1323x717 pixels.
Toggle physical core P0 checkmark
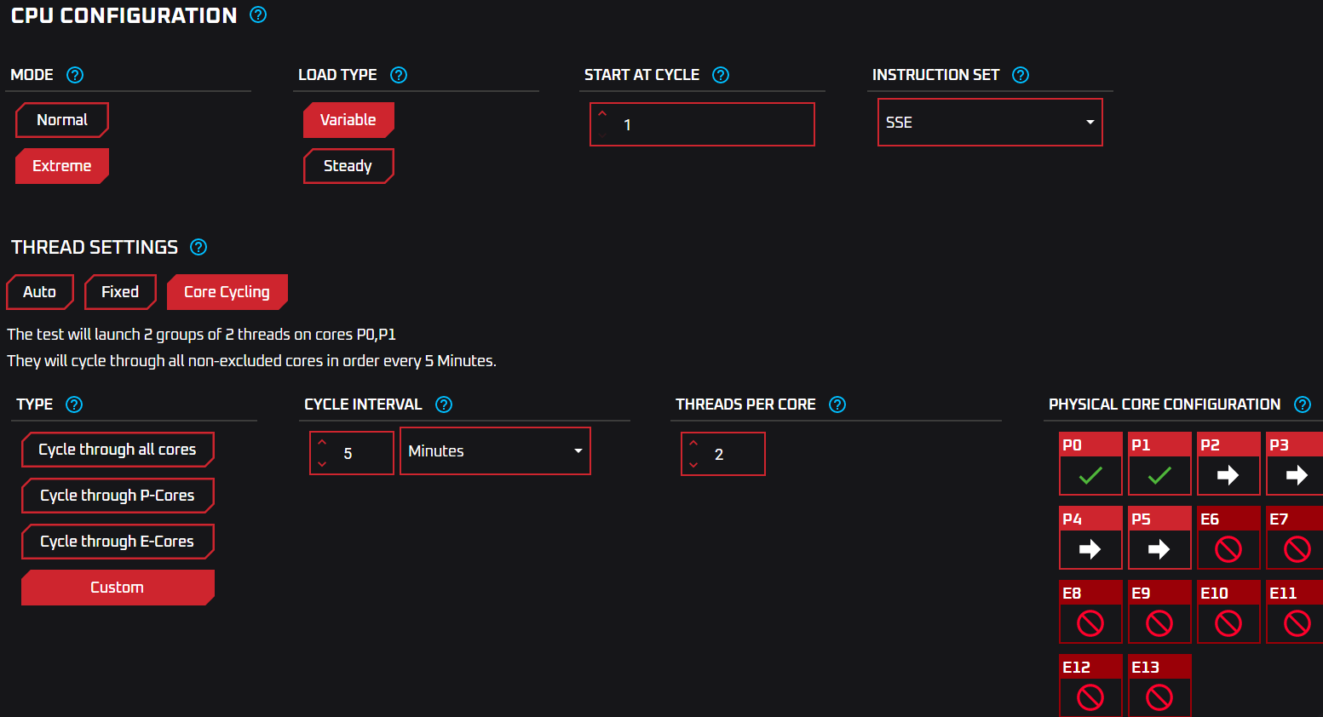point(1090,475)
